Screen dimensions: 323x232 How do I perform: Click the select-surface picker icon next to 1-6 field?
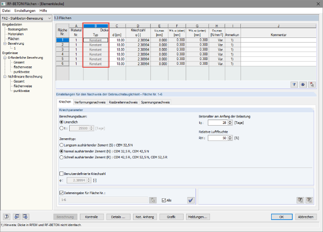click(x=153, y=200)
